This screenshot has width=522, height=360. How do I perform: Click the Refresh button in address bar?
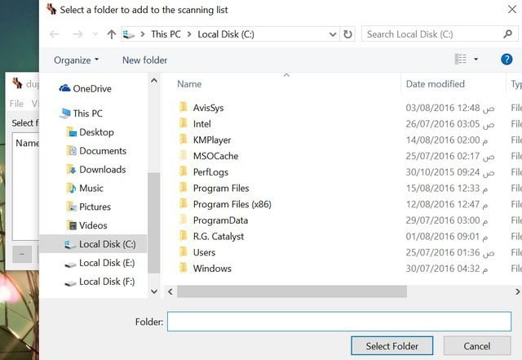[x=348, y=34]
